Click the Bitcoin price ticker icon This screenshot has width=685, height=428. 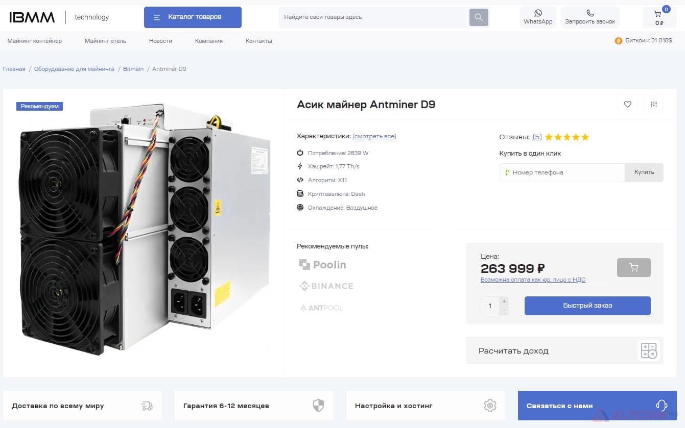618,41
